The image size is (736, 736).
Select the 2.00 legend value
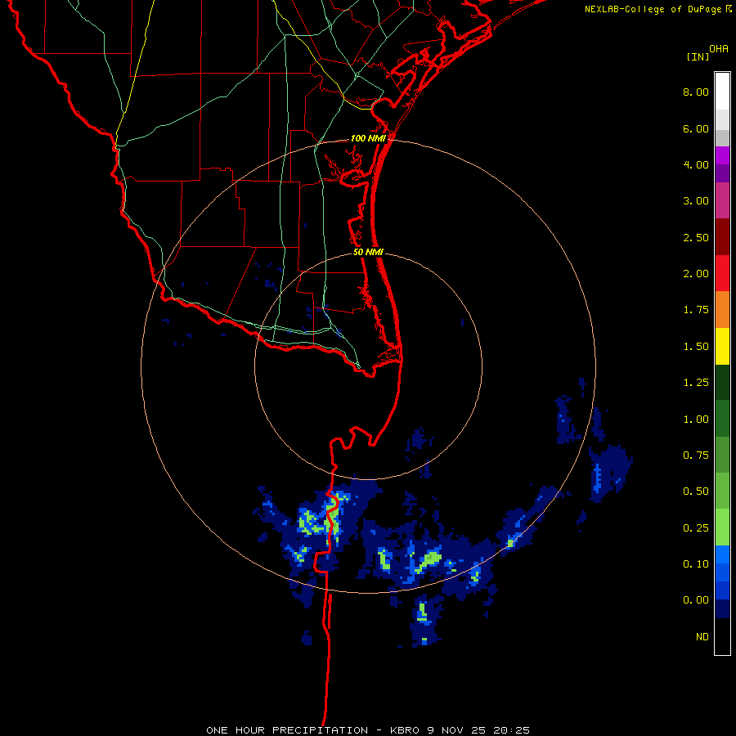tap(696, 274)
